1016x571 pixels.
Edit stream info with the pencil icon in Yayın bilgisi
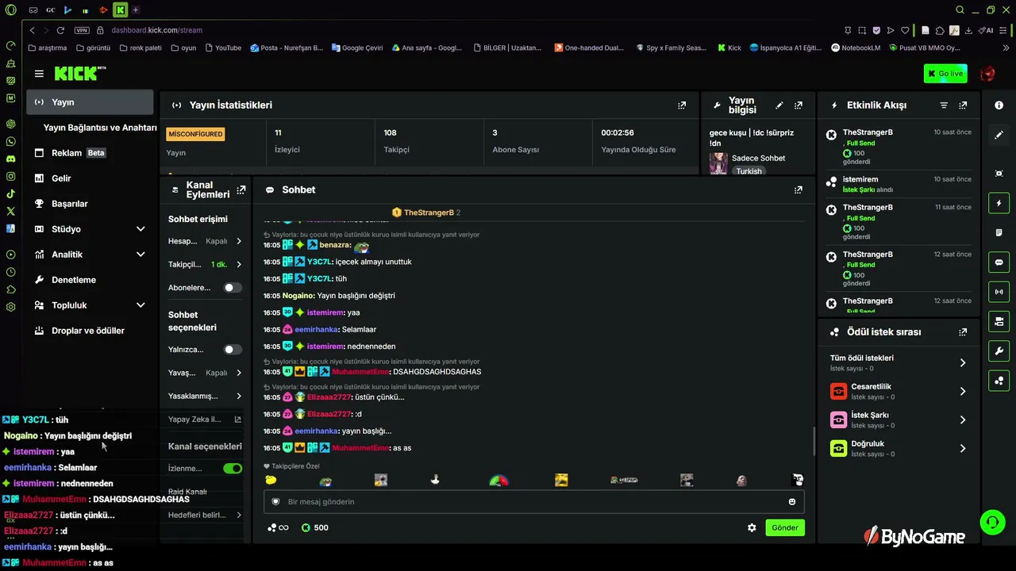click(x=779, y=105)
